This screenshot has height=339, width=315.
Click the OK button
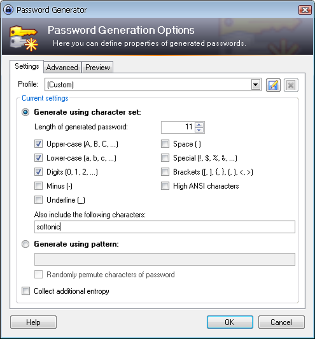(x=230, y=322)
